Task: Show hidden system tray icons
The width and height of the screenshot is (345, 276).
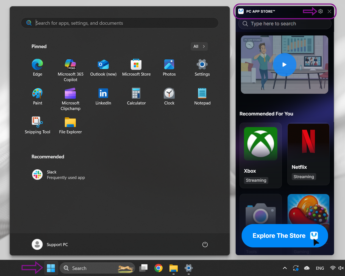Action: click(x=285, y=268)
